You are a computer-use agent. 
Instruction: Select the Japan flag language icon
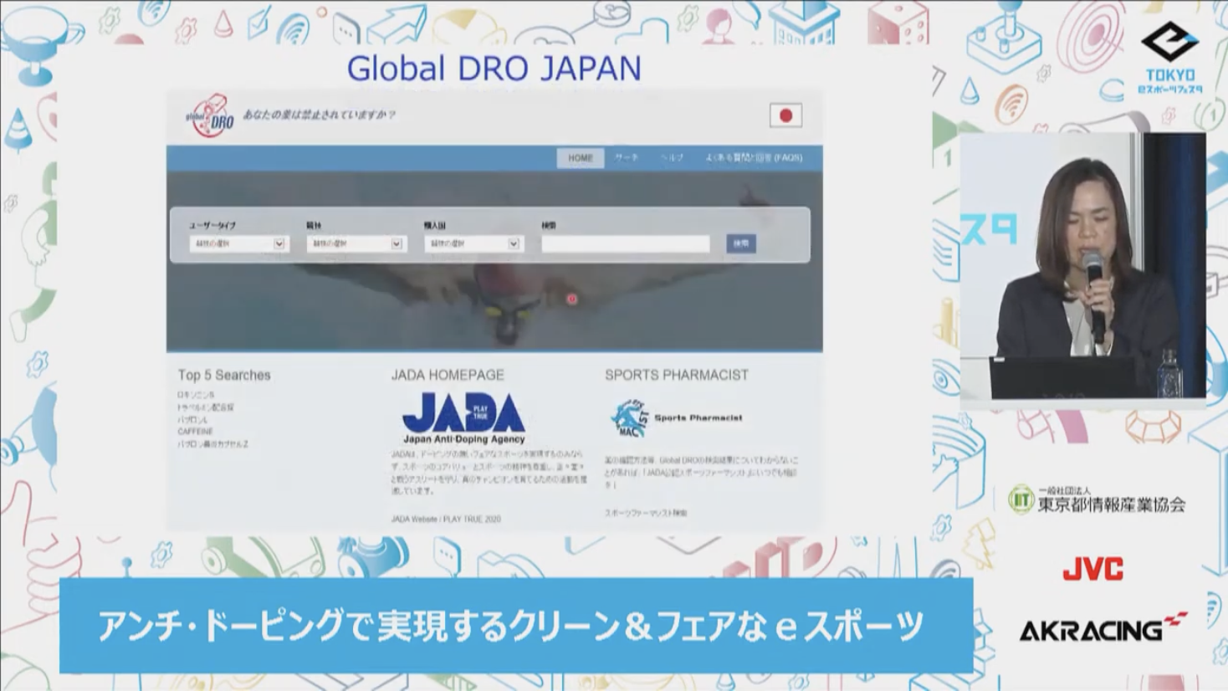(785, 115)
